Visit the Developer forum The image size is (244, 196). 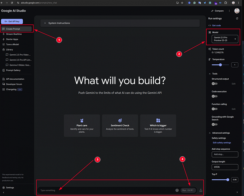point(14,84)
